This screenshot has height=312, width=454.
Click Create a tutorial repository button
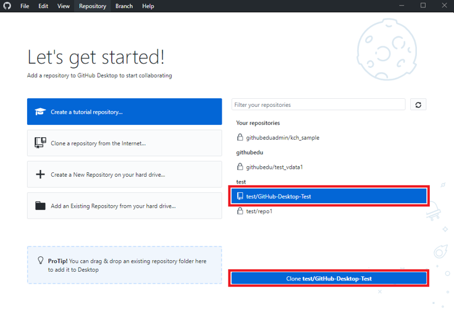pos(125,112)
